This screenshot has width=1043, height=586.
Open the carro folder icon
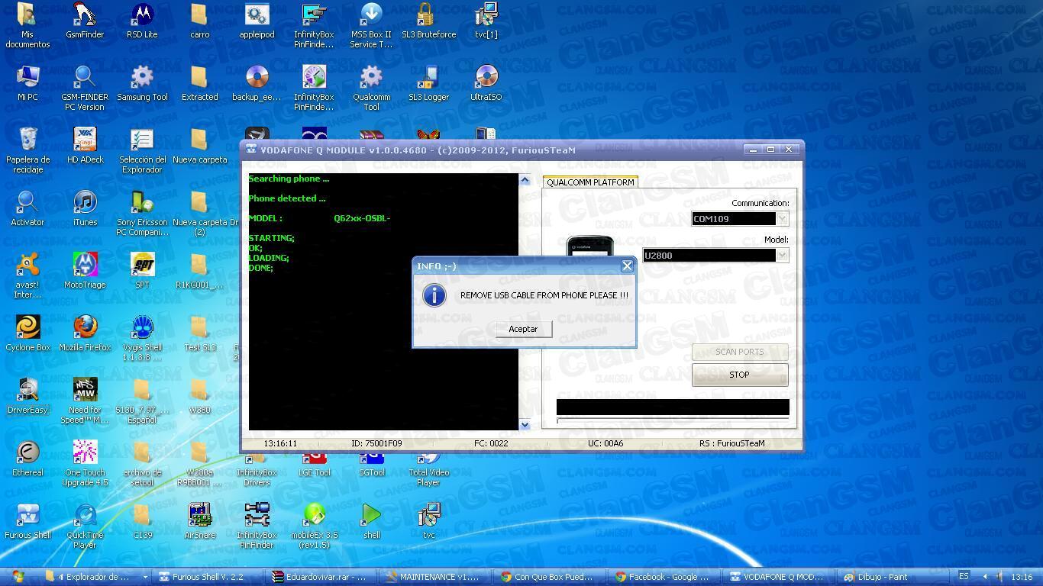[x=199, y=21]
